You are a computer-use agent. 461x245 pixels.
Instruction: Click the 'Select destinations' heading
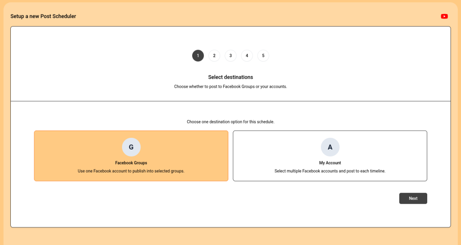tap(230, 77)
